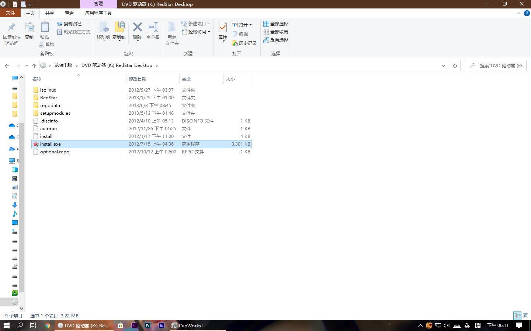Open Premiere Pro from the taskbar
This screenshot has width=531, height=331.
(x=134, y=325)
